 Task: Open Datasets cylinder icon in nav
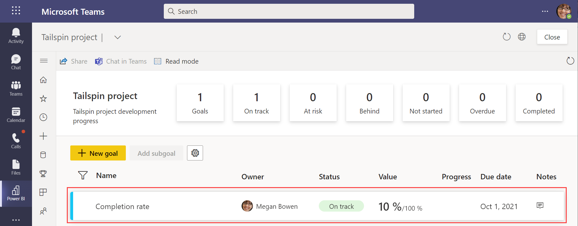coord(43,155)
